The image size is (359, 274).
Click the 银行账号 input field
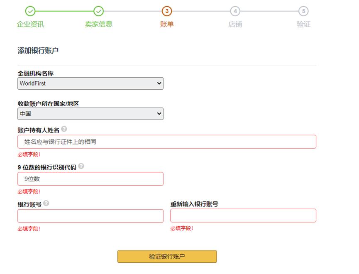point(90,216)
